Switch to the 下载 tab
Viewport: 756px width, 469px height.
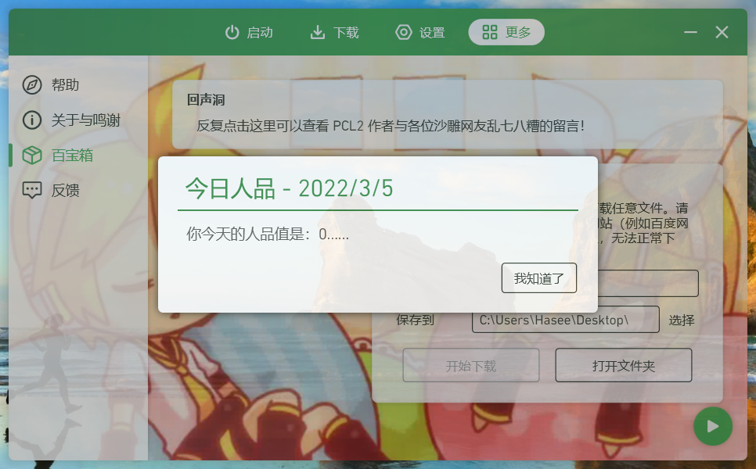pos(335,32)
